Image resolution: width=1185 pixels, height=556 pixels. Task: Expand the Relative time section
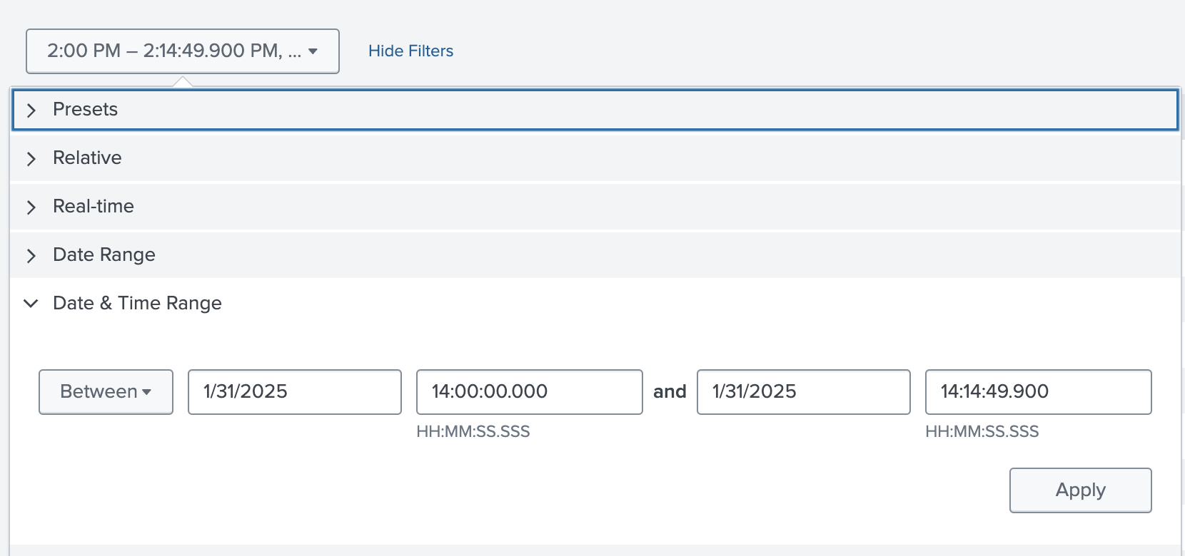87,158
